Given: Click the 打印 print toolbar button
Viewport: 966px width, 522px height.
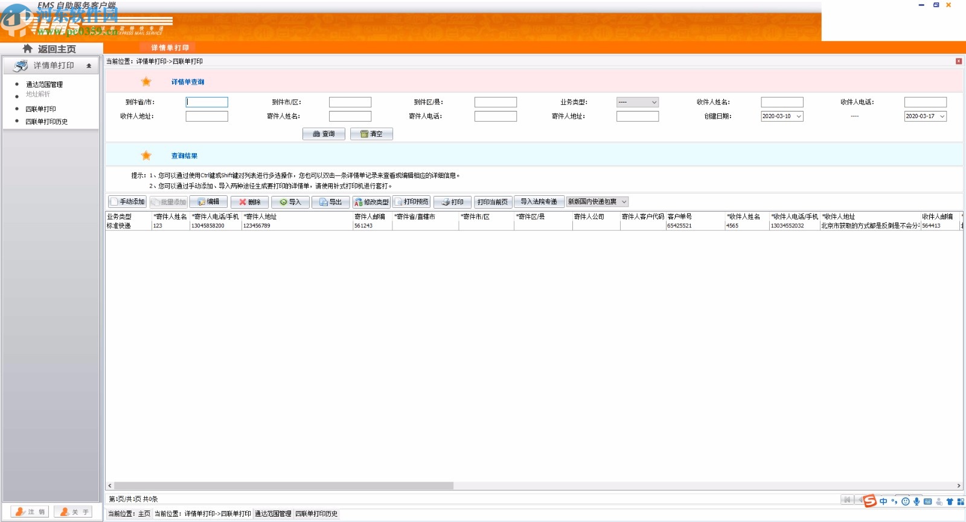Looking at the screenshot, I should (452, 202).
